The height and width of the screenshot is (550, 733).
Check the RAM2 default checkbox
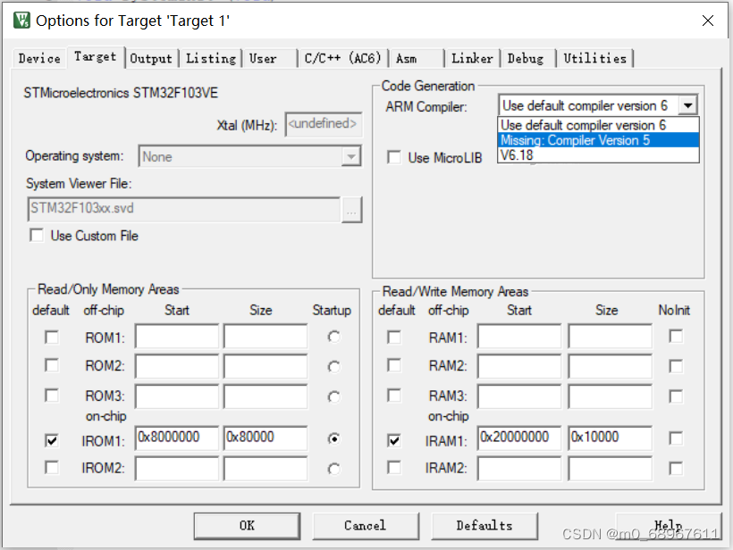pyautogui.click(x=394, y=365)
